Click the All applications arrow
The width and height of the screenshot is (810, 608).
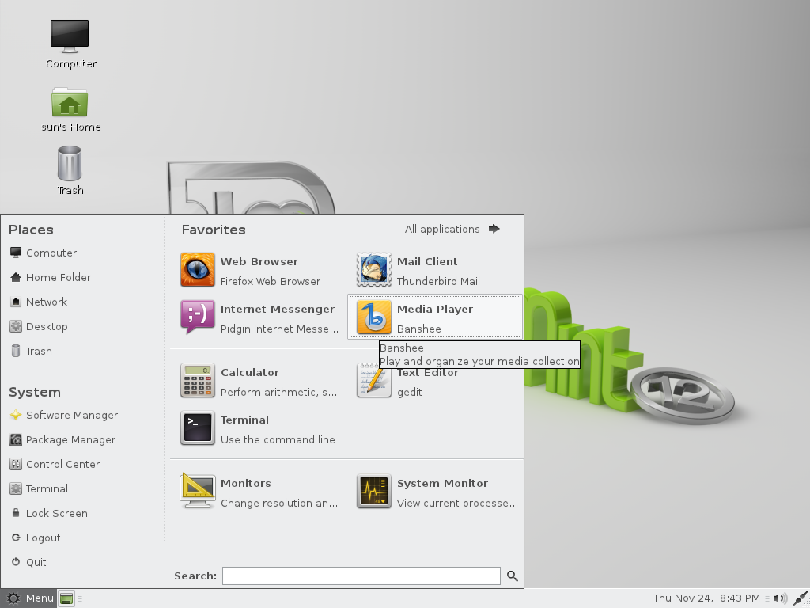(x=494, y=229)
